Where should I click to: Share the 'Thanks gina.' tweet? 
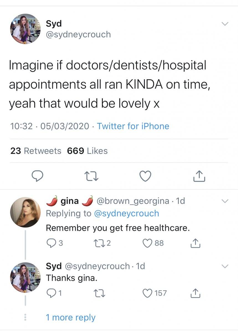coord(196,293)
